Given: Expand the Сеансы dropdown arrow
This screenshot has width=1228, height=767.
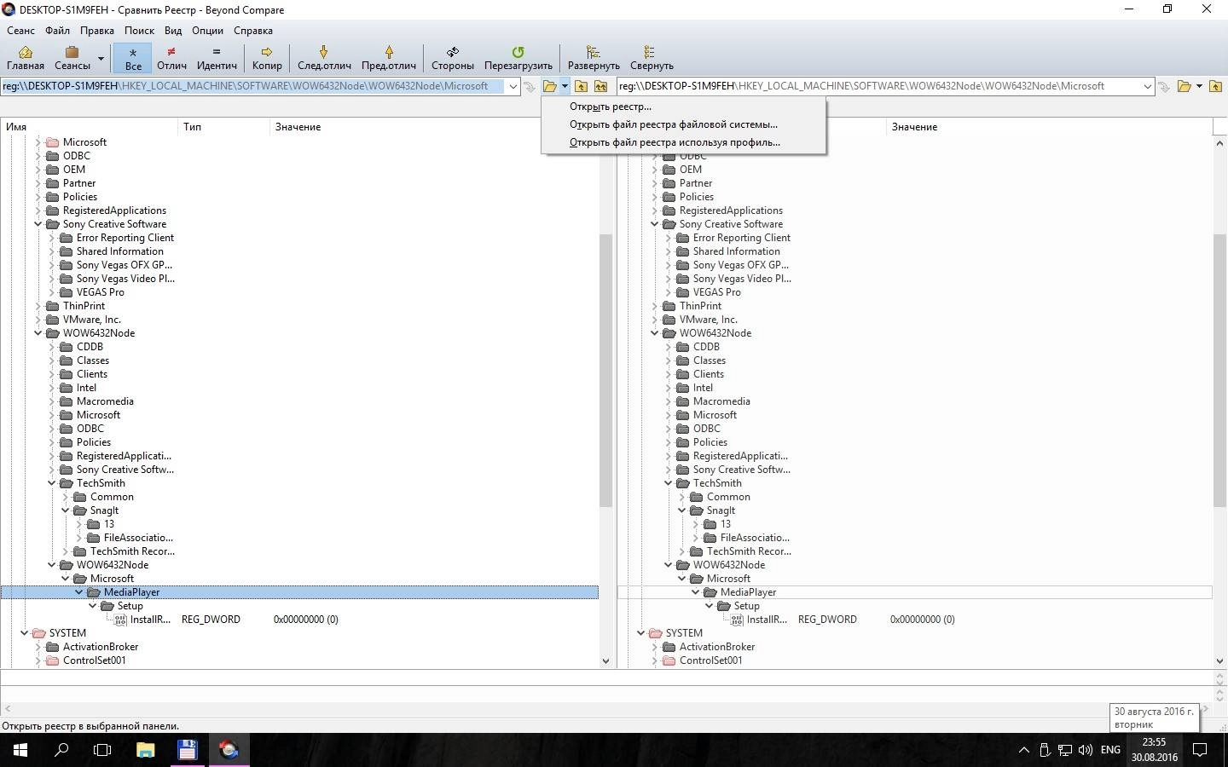Looking at the screenshot, I should [x=101, y=58].
